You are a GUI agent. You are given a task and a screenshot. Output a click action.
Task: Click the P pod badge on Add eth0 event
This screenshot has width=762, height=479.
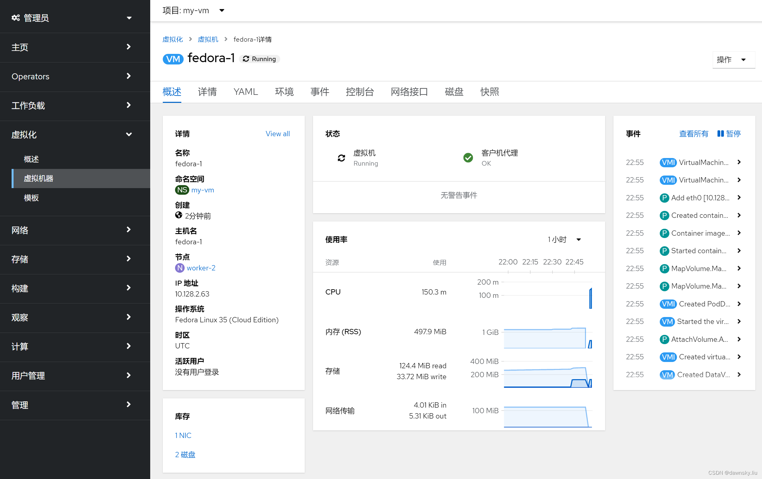coord(664,198)
